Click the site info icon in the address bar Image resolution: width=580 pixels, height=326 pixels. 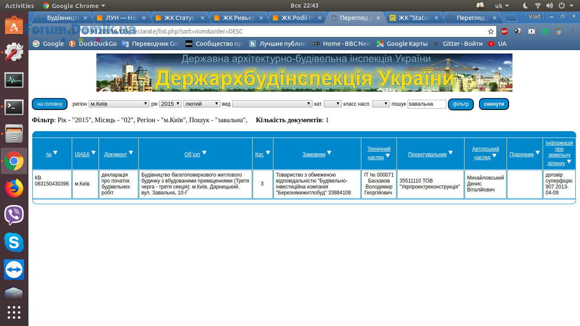(x=85, y=31)
